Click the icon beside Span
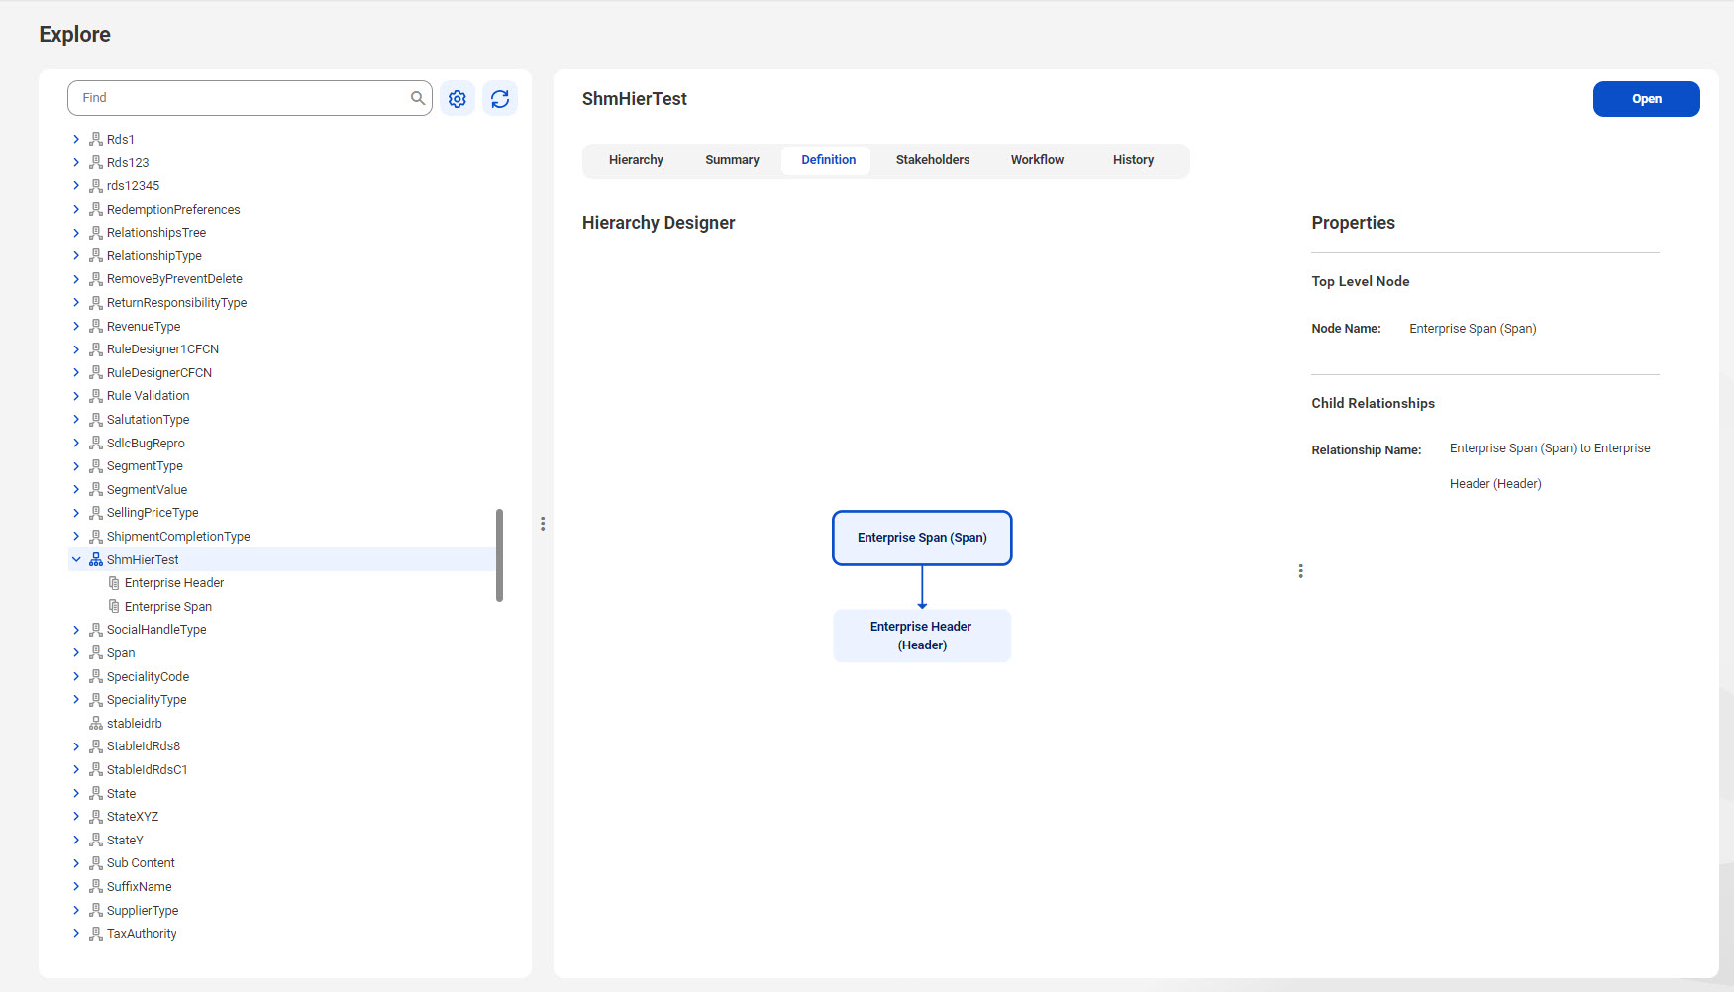 (96, 652)
